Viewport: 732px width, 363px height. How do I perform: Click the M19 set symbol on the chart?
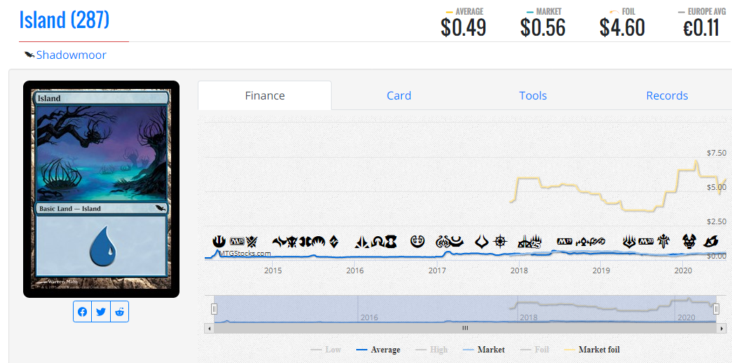tap(565, 241)
